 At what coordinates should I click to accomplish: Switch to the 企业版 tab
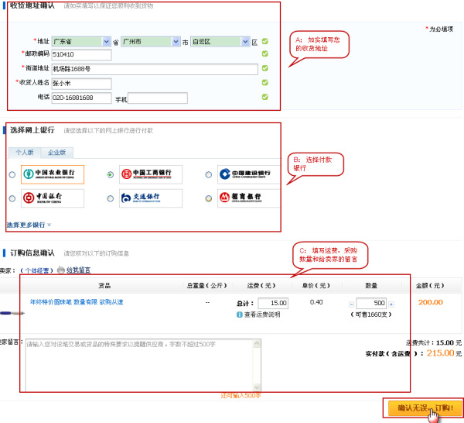click(56, 153)
